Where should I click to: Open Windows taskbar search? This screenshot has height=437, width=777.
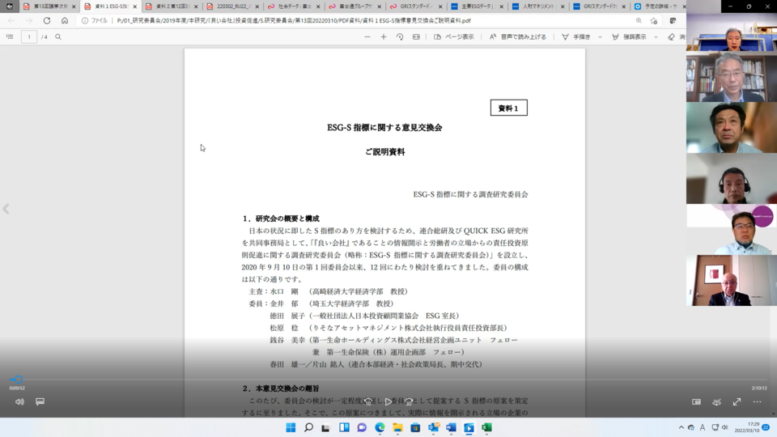[x=308, y=427]
